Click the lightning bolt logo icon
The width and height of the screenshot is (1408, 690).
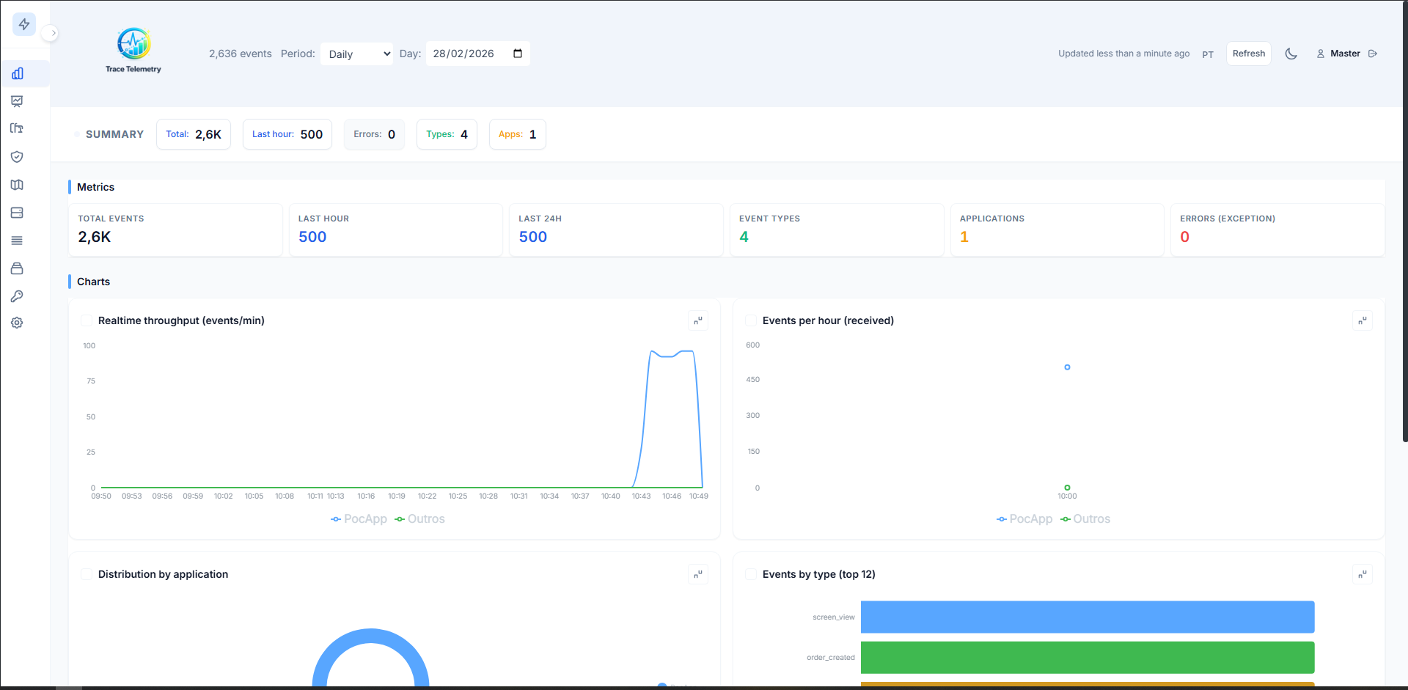(x=24, y=24)
